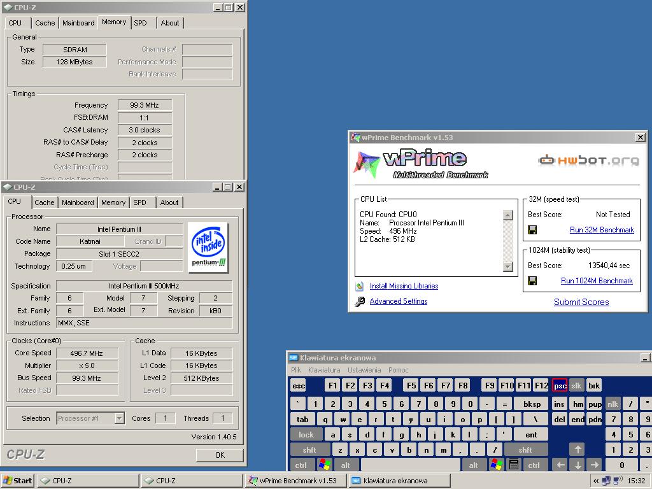Viewport: 652px width, 489px height.
Task: Click the right Windows key on on-screen keyboard
Action: coord(497,464)
